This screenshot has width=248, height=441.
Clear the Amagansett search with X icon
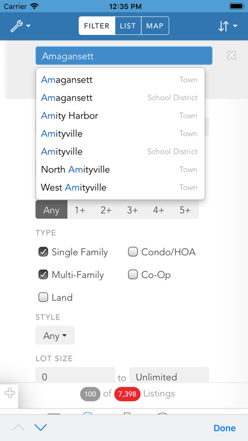[x=232, y=55]
